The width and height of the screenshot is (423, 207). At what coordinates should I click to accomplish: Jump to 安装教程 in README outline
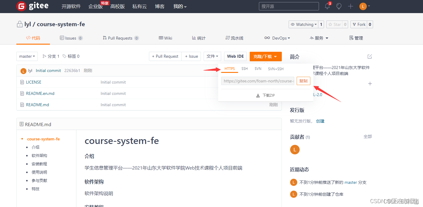(39, 164)
